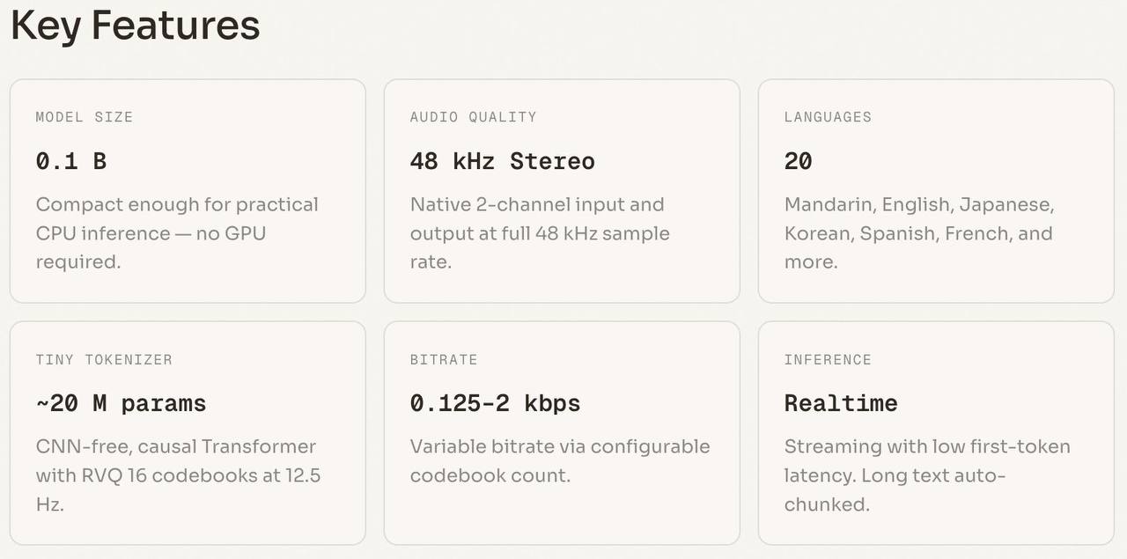This screenshot has height=559, width=1127.
Task: Click the Key Features heading
Action: coord(135,26)
